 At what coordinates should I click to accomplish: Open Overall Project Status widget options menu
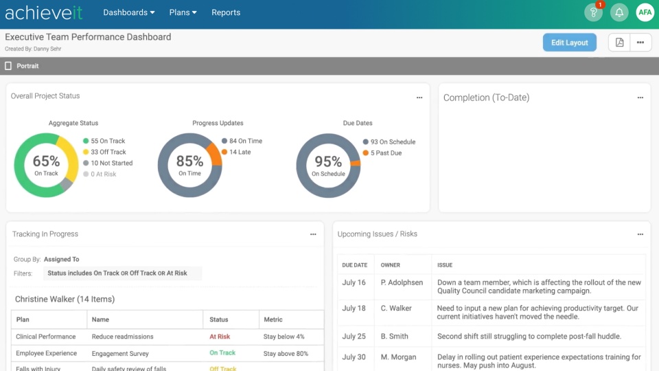pyautogui.click(x=419, y=98)
